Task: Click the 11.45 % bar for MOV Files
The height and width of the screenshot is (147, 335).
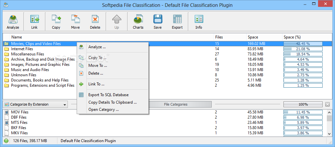Action: tap(303, 112)
